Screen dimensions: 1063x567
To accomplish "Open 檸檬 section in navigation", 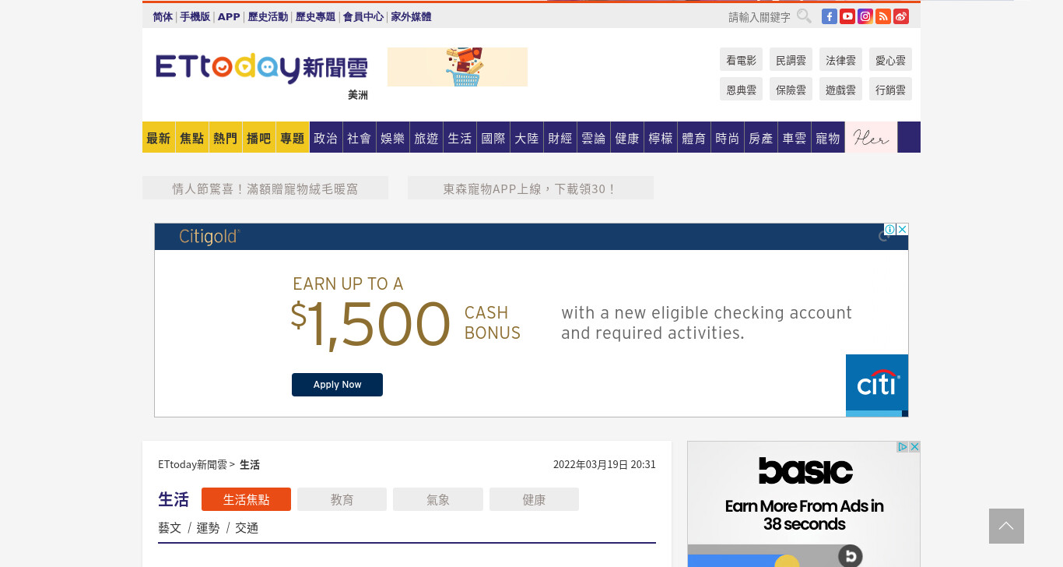I will [661, 137].
